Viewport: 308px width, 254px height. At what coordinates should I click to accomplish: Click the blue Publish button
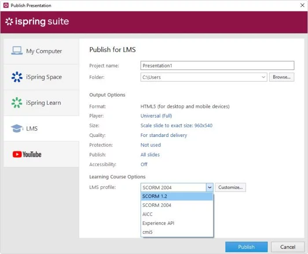pyautogui.click(x=246, y=247)
